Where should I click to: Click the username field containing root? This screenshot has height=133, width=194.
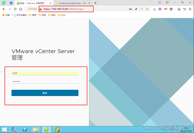tap(45, 73)
